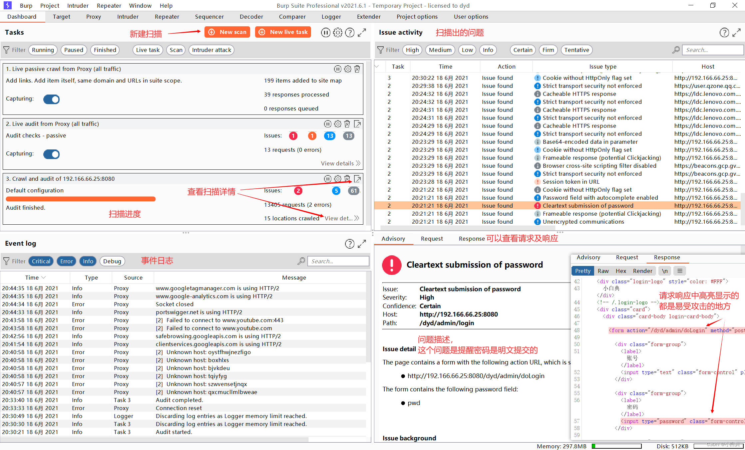The height and width of the screenshot is (450, 745).
Task: Toggle the Critical filter in Event log
Action: (x=41, y=261)
